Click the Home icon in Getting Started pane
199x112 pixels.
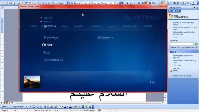(x=179, y=11)
